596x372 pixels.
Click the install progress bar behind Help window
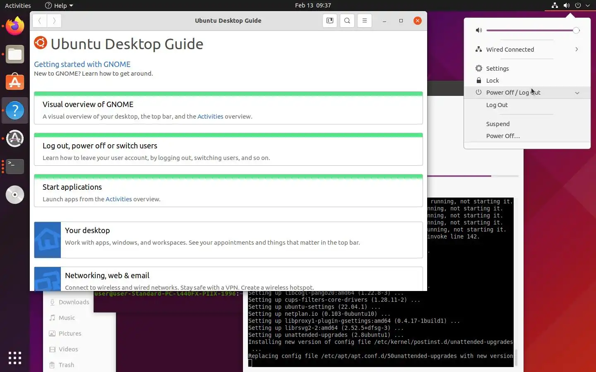pos(473,176)
